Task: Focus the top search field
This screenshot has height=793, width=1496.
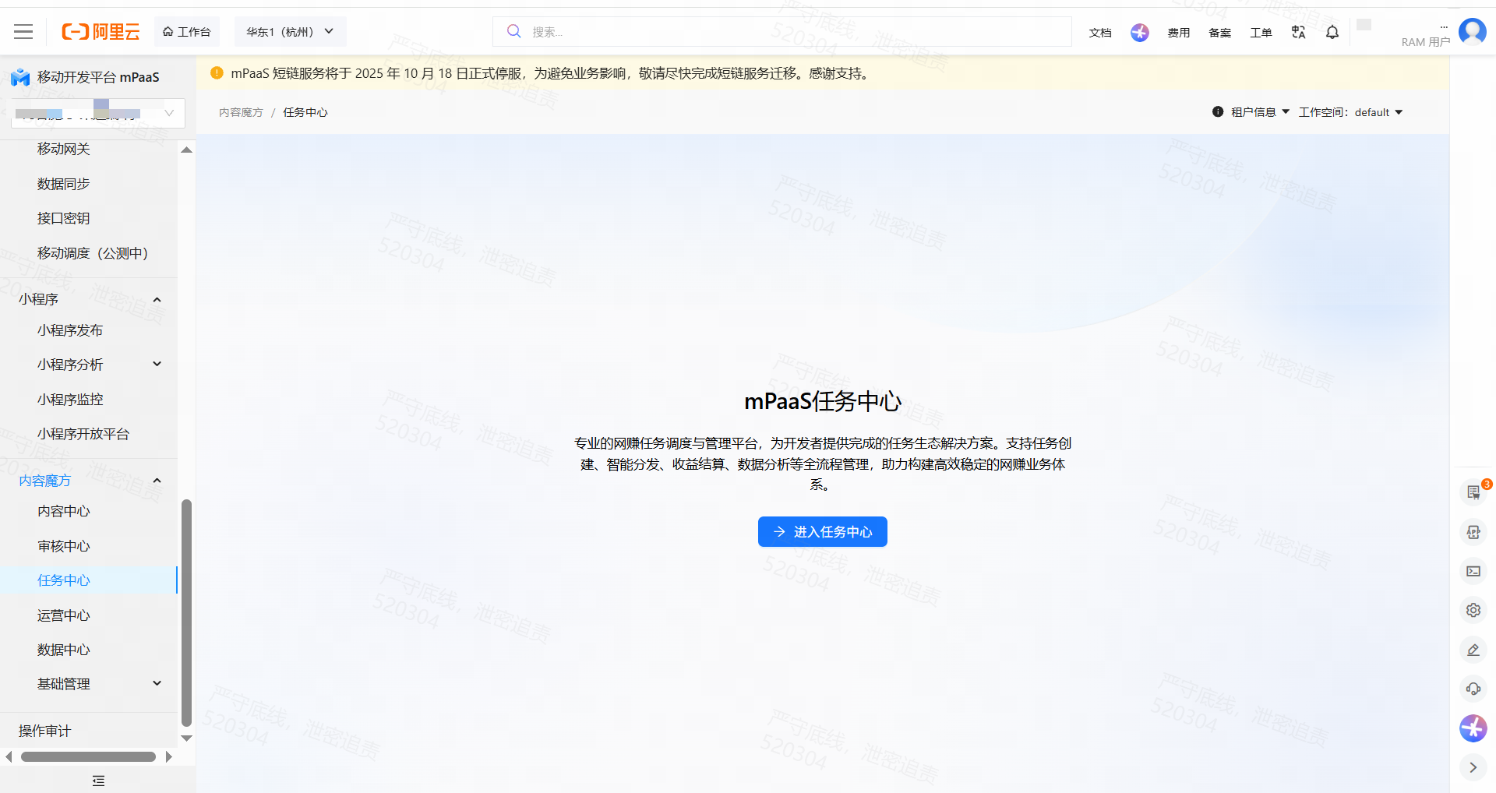Action: [782, 32]
